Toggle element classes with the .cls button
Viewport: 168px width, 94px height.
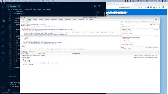(x=154, y=24)
